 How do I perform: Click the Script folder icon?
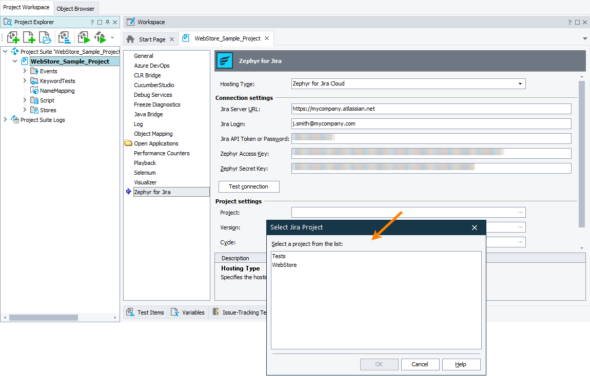click(34, 100)
